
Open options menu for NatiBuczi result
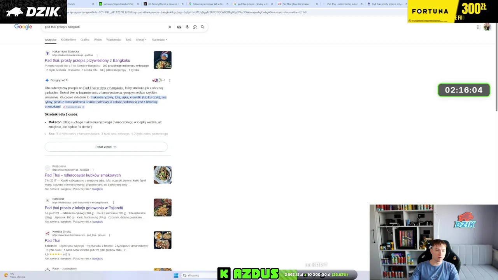pyautogui.click(x=114, y=203)
